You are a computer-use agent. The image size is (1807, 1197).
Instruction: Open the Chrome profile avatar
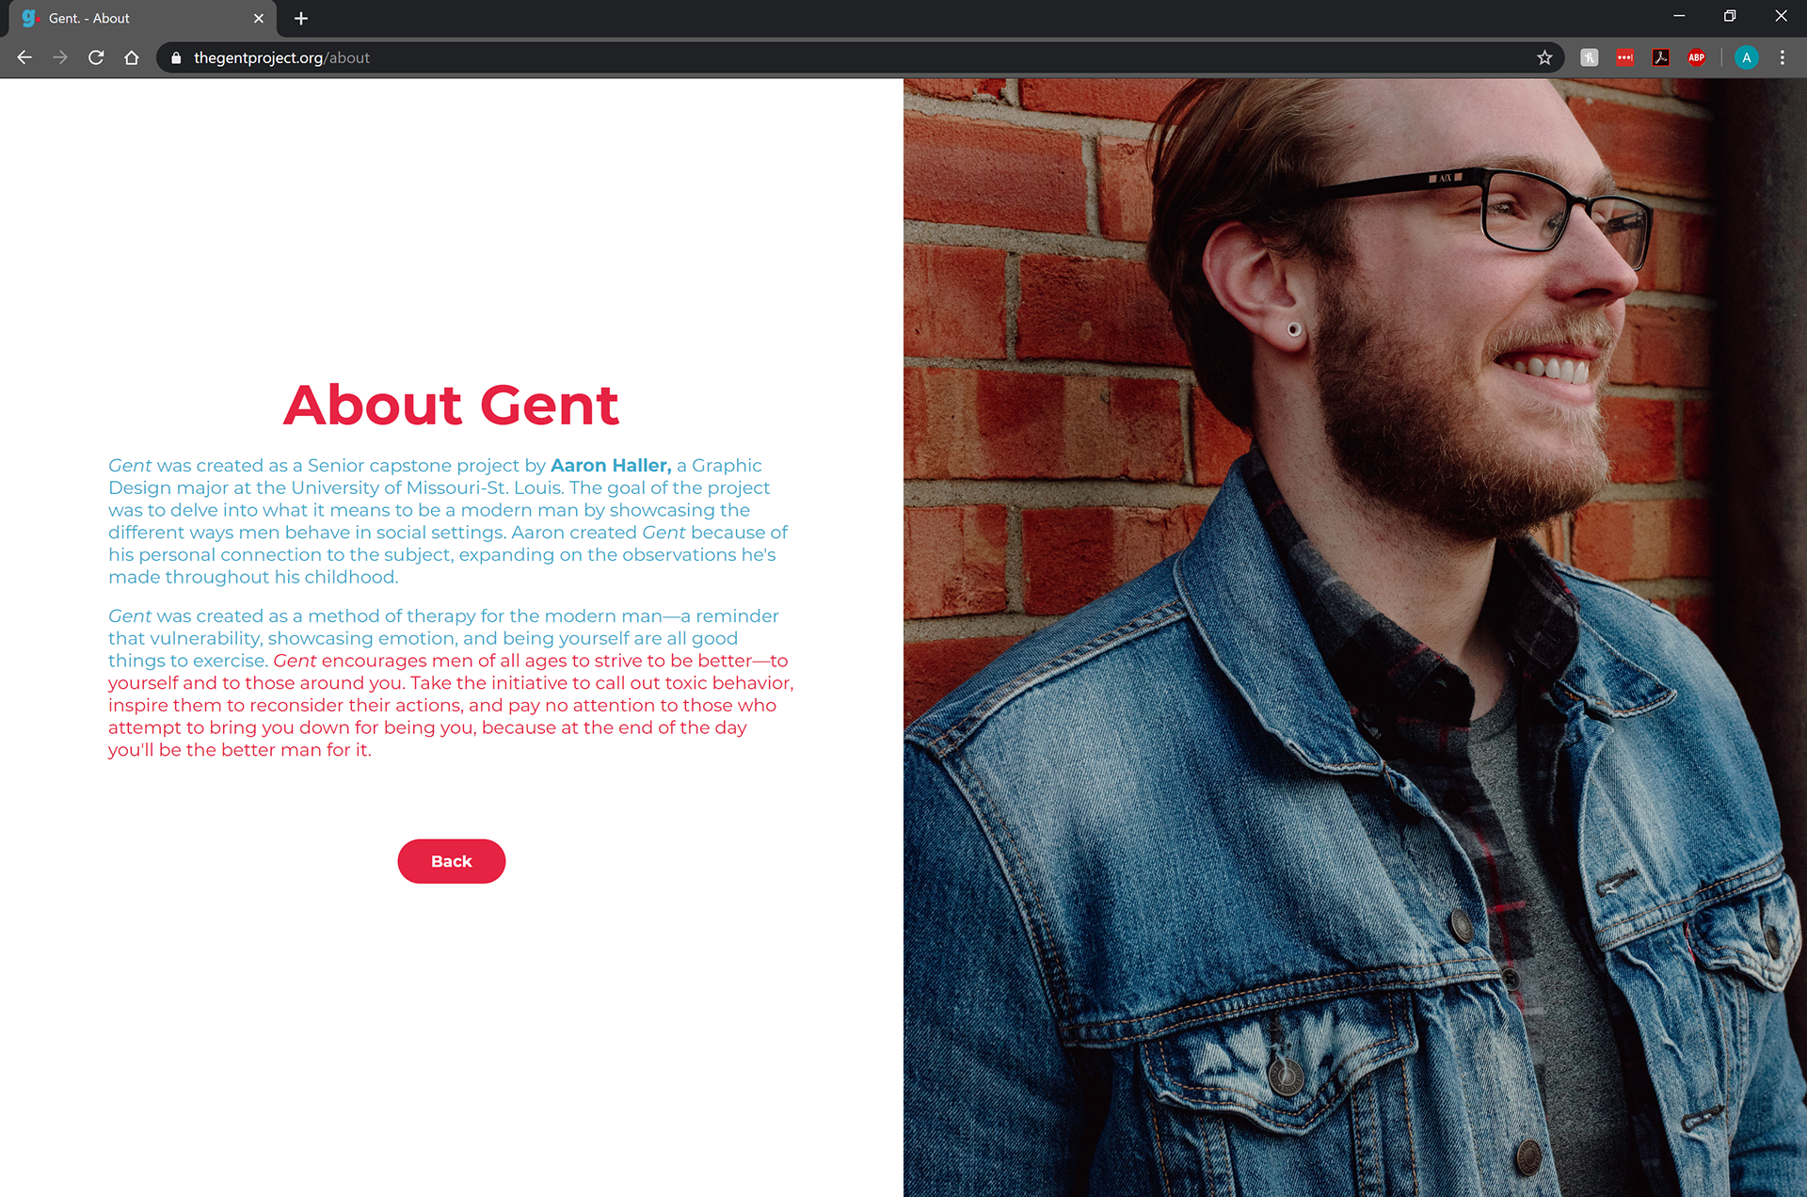(1747, 57)
